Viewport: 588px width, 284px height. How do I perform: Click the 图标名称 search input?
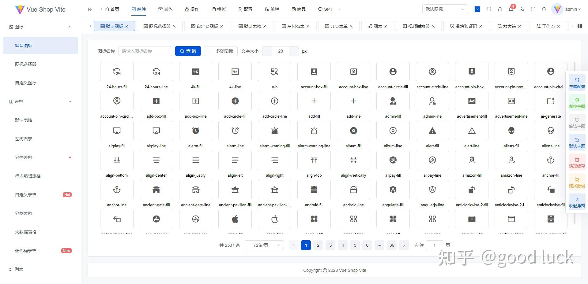pyautogui.click(x=145, y=51)
